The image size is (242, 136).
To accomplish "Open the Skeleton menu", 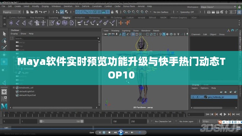I will (68, 6).
